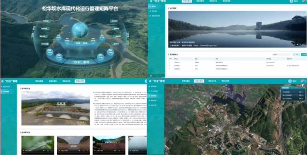
Task: Select the second sidebar item in 运行管护 window
Action: 156,11
